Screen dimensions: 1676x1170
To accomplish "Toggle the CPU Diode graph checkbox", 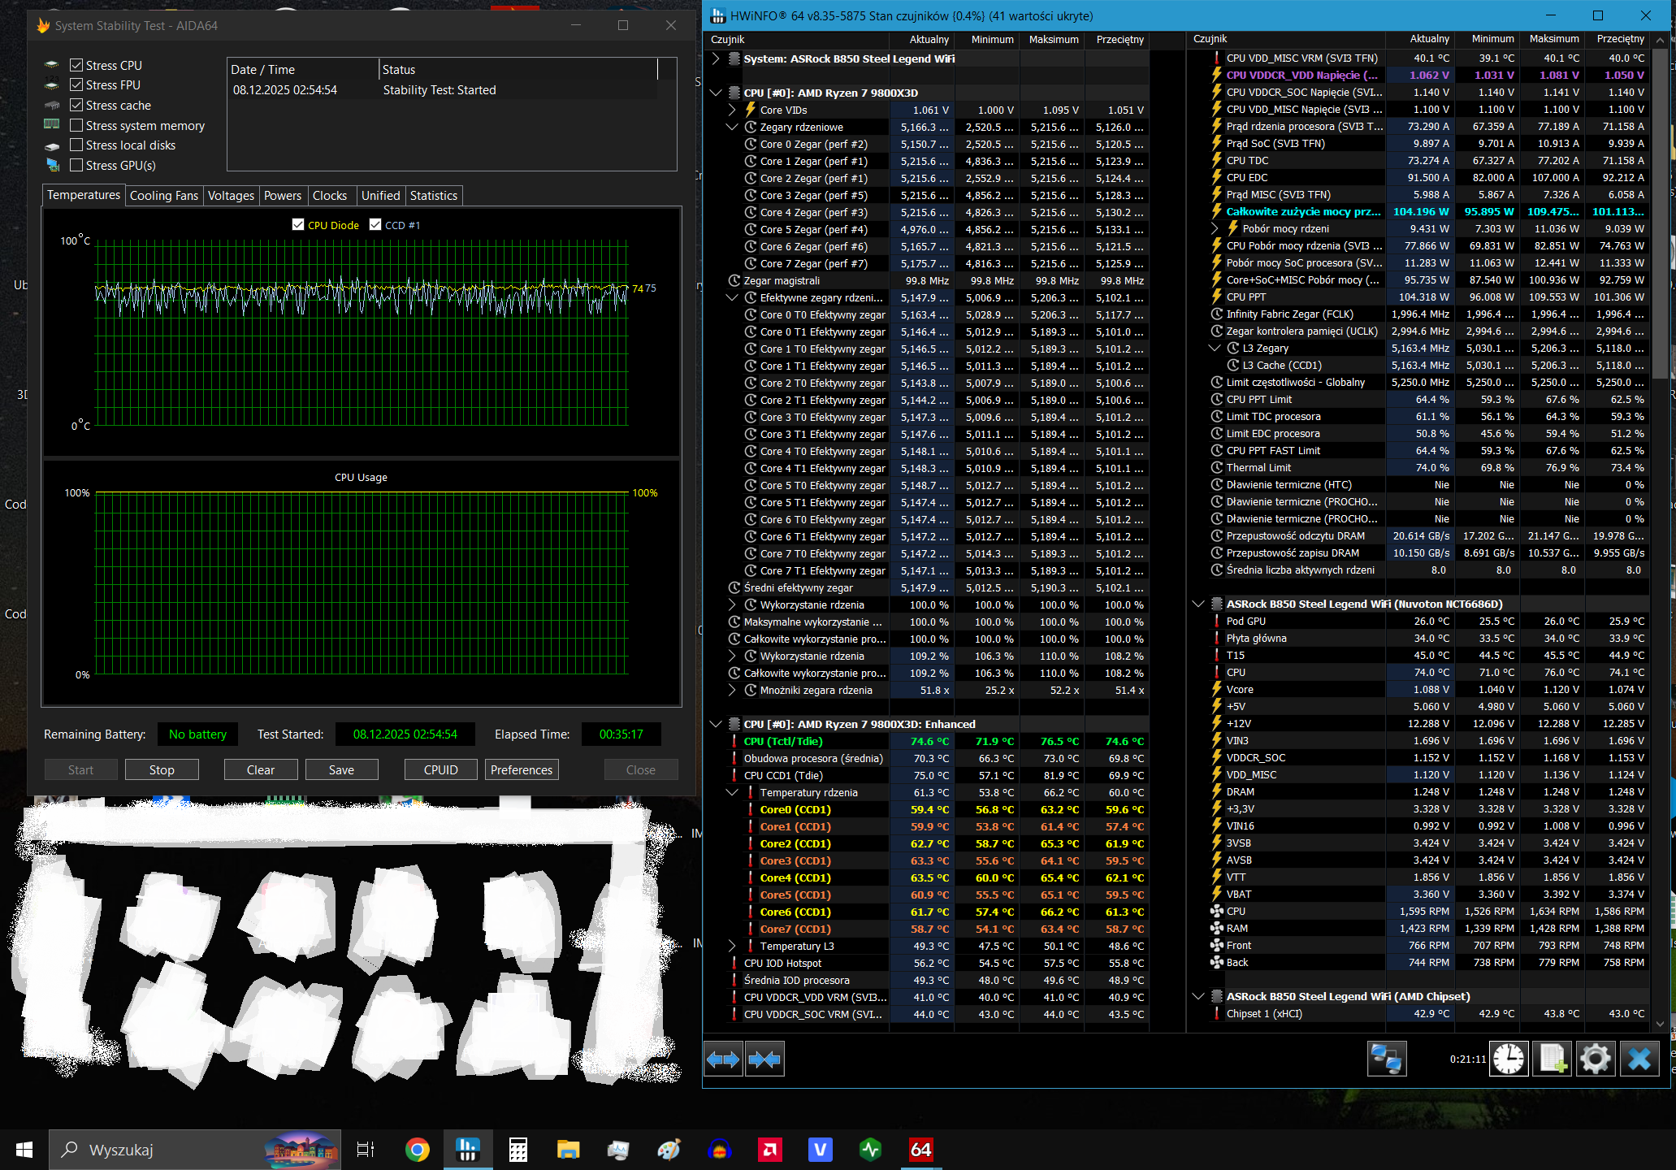I will pyautogui.click(x=298, y=225).
